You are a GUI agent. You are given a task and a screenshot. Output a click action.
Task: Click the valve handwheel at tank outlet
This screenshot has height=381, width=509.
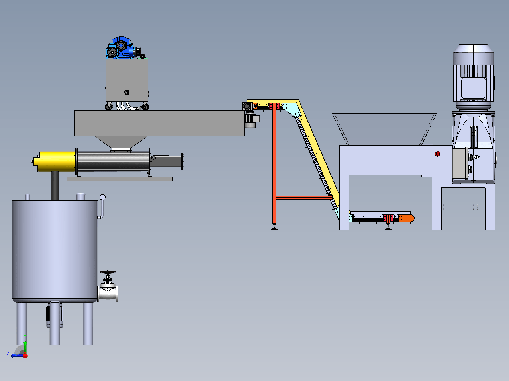click(108, 272)
